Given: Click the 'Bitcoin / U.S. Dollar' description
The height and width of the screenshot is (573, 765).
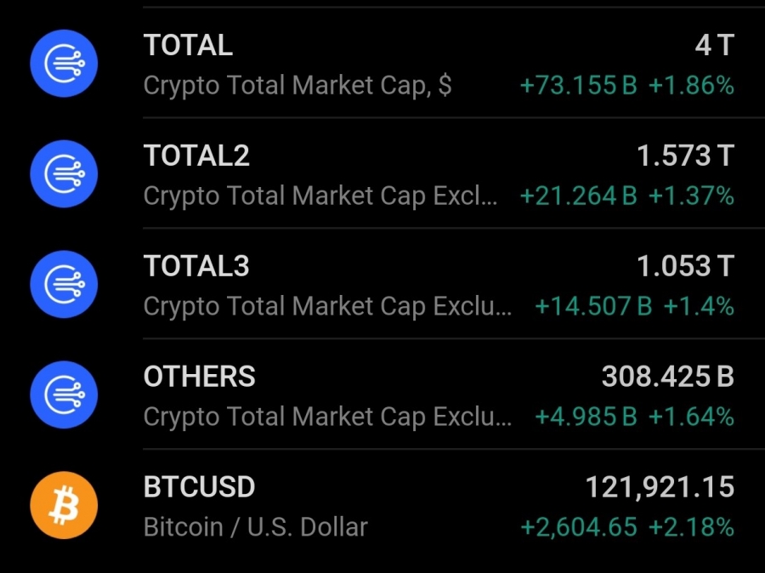Looking at the screenshot, I should [x=255, y=527].
